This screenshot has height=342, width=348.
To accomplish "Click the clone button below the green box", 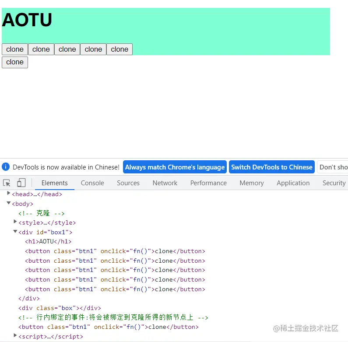I will click(x=15, y=62).
